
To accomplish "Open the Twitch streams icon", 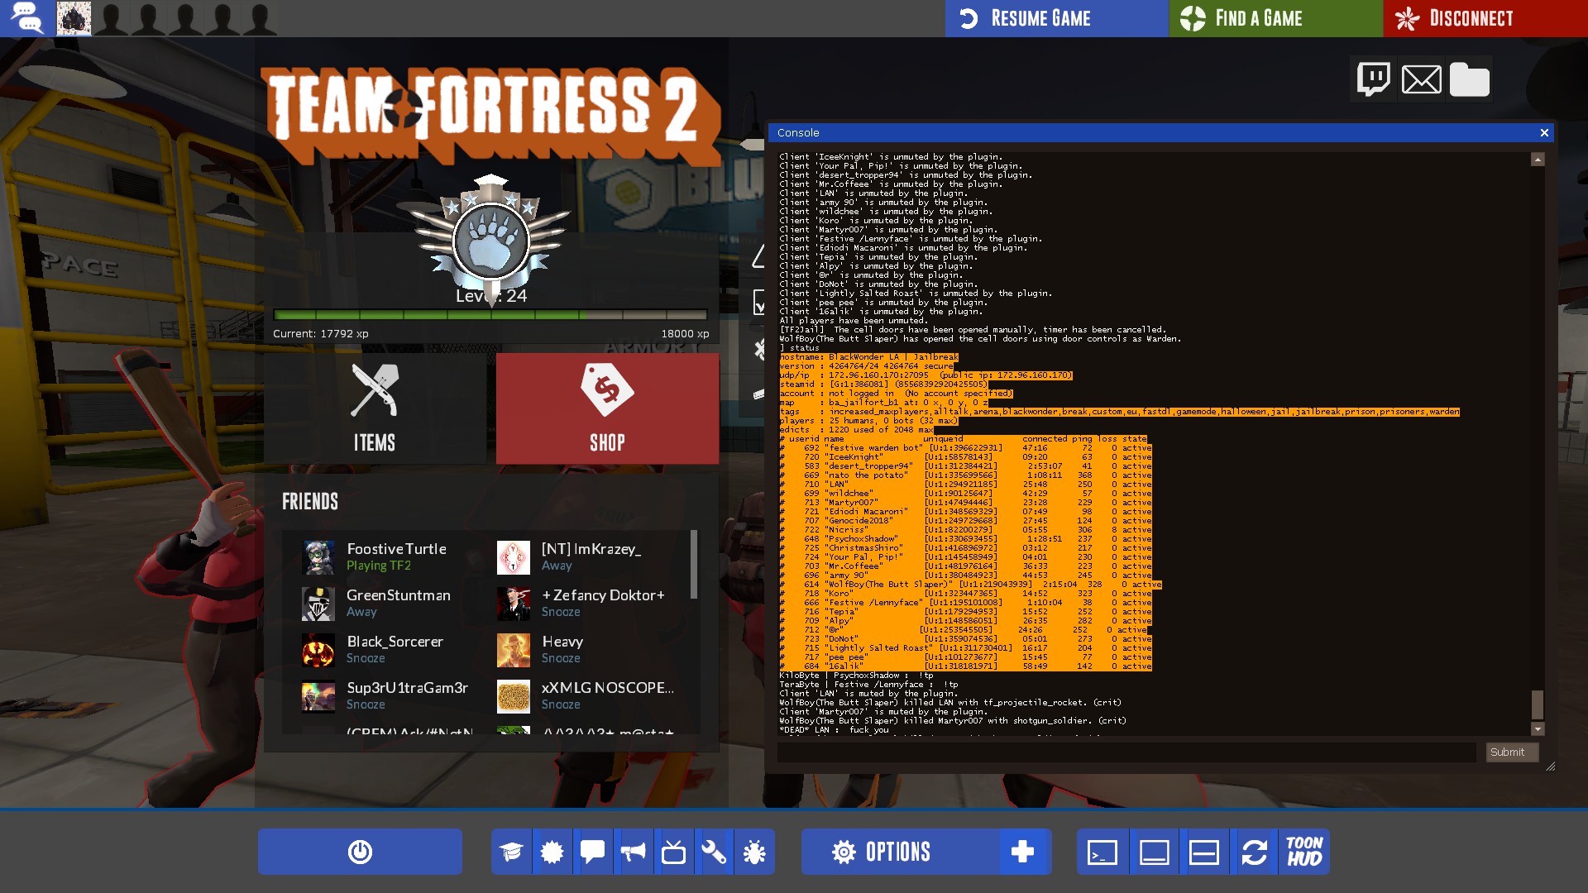I will pos(1374,79).
